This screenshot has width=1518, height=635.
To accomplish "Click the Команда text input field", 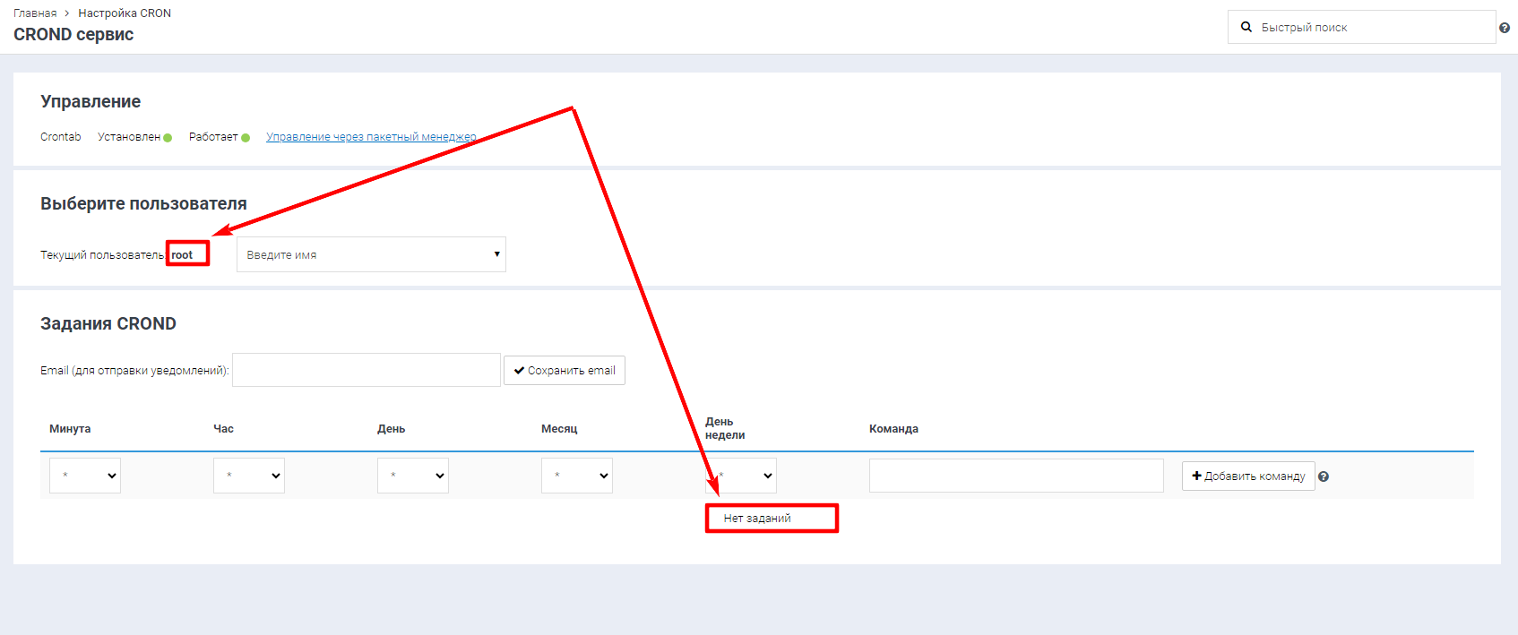I will tap(1015, 476).
